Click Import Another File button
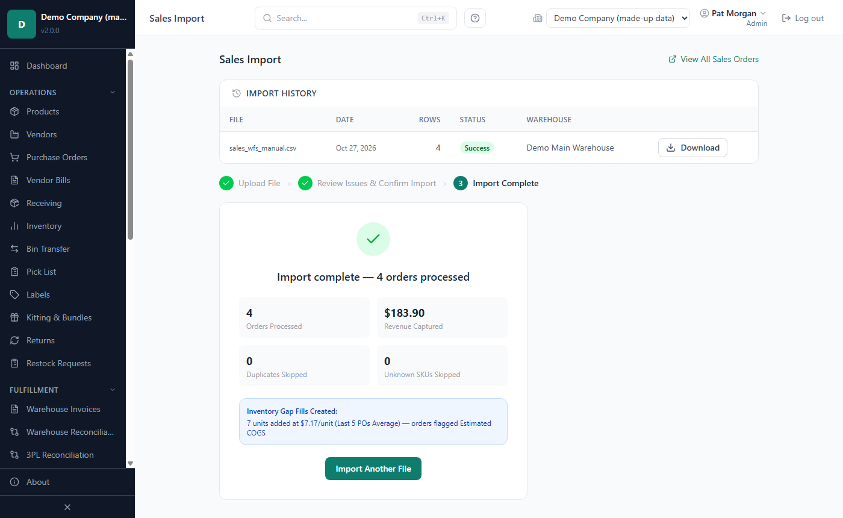This screenshot has width=843, height=518. [x=373, y=469]
